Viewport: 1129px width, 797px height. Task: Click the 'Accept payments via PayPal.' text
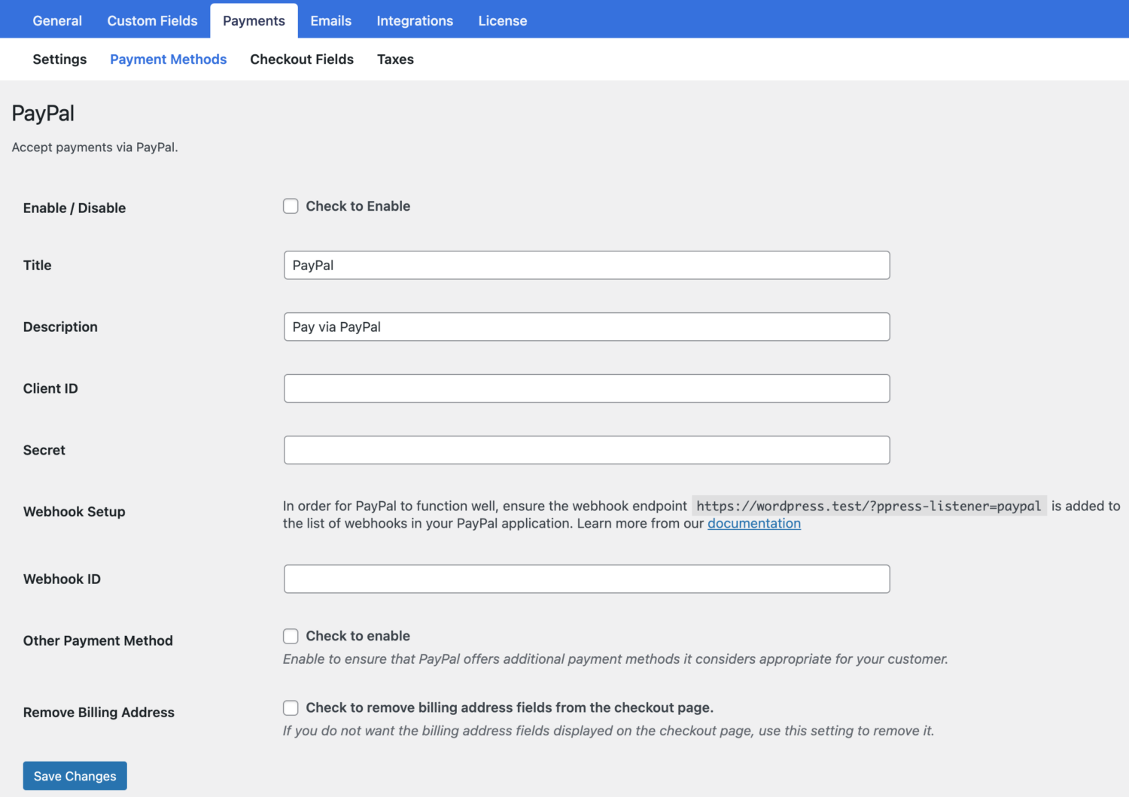[x=95, y=148]
